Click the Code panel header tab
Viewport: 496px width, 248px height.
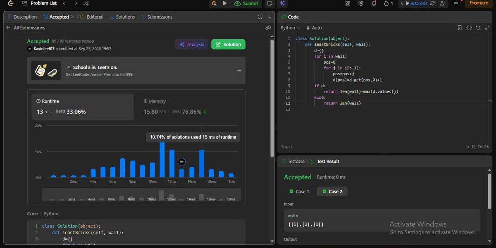coord(290,17)
